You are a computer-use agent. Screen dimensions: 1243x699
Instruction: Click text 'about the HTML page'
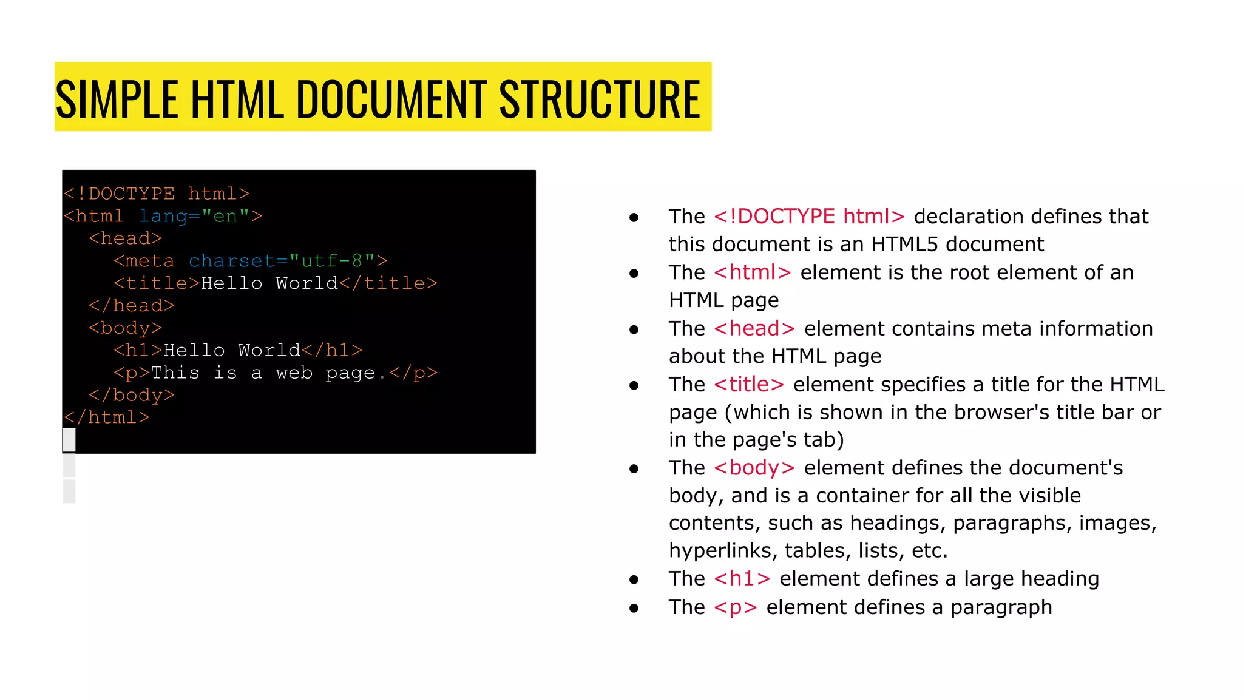775,356
